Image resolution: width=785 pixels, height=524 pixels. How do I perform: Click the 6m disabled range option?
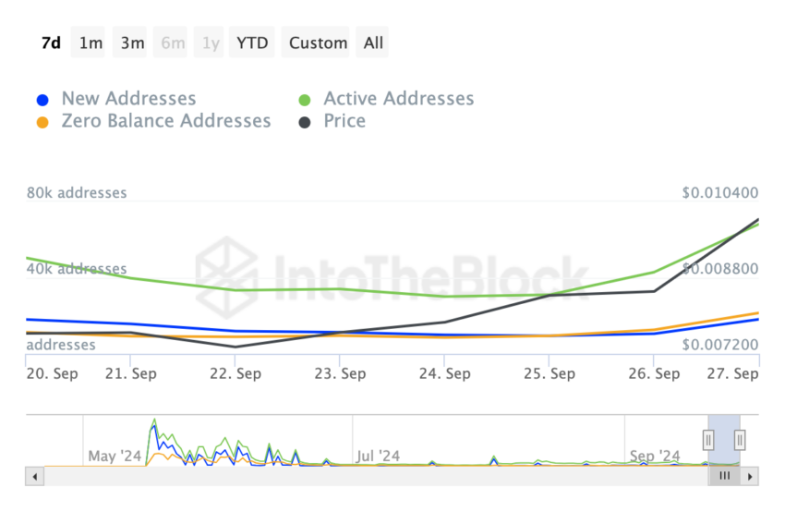pos(173,43)
